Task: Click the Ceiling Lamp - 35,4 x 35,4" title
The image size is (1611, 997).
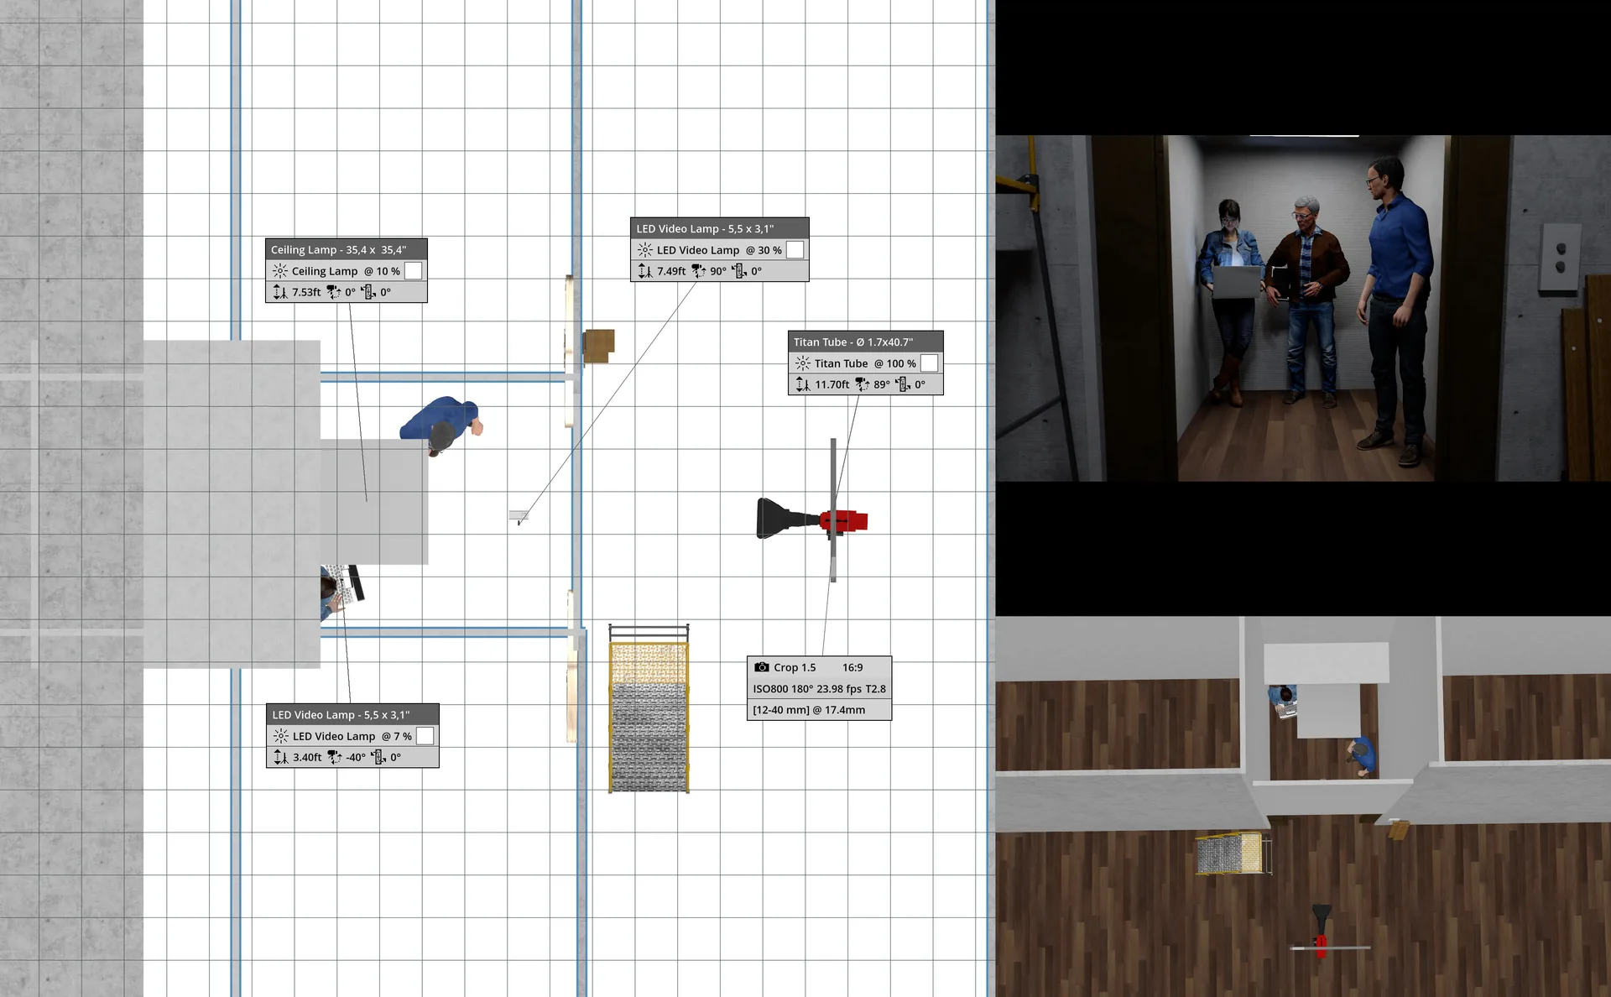Action: 338,249
